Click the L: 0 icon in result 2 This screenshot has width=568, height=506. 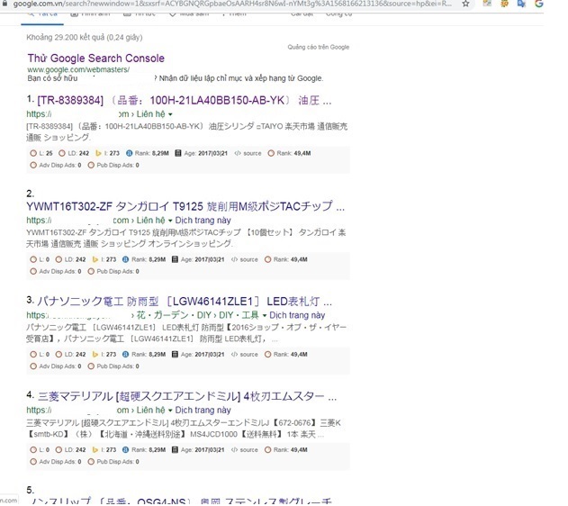pyautogui.click(x=33, y=259)
